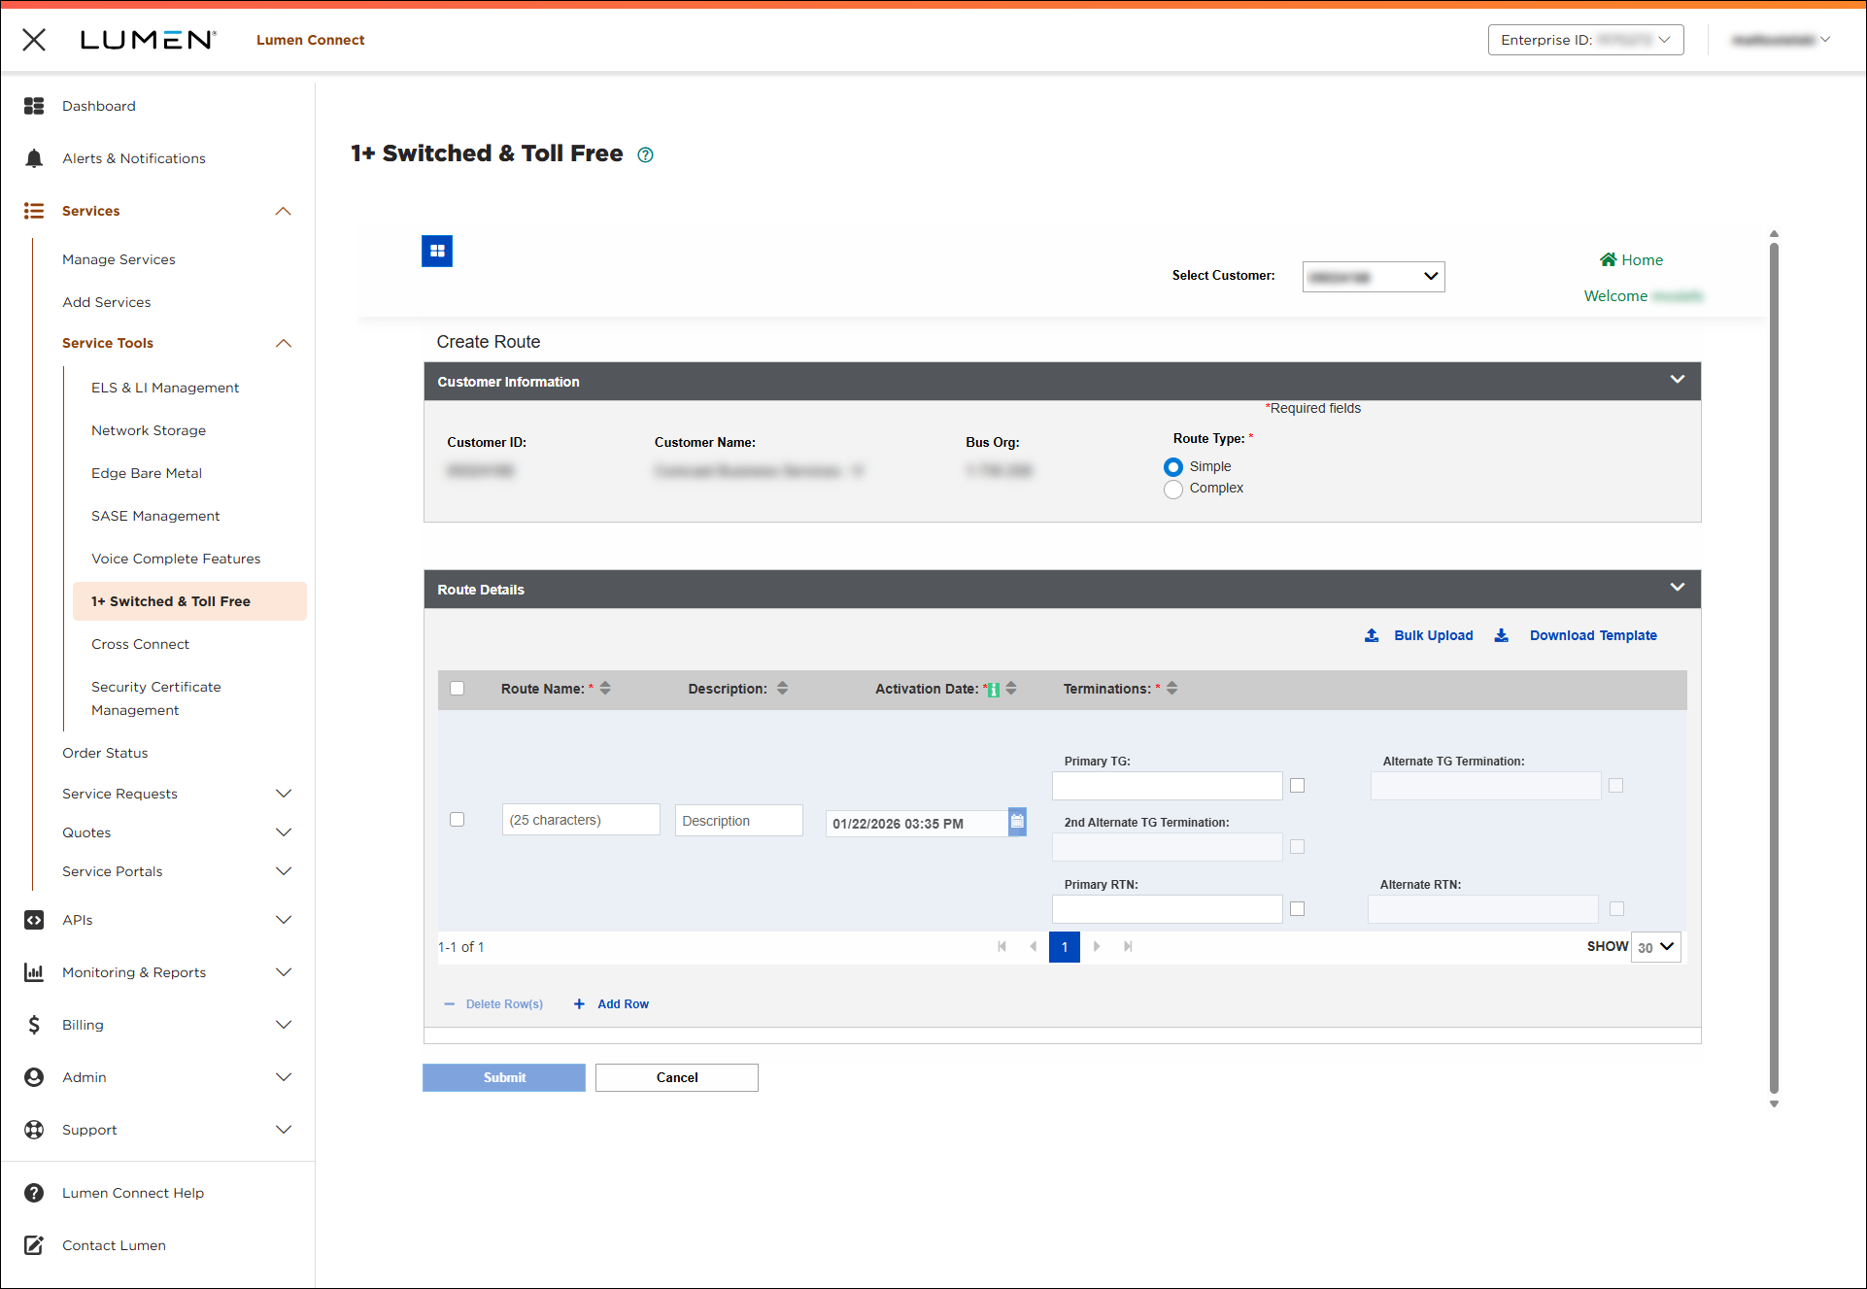Tick the Primary RTN checkbox
Screen dimensions: 1867x1289
(x=1298, y=909)
